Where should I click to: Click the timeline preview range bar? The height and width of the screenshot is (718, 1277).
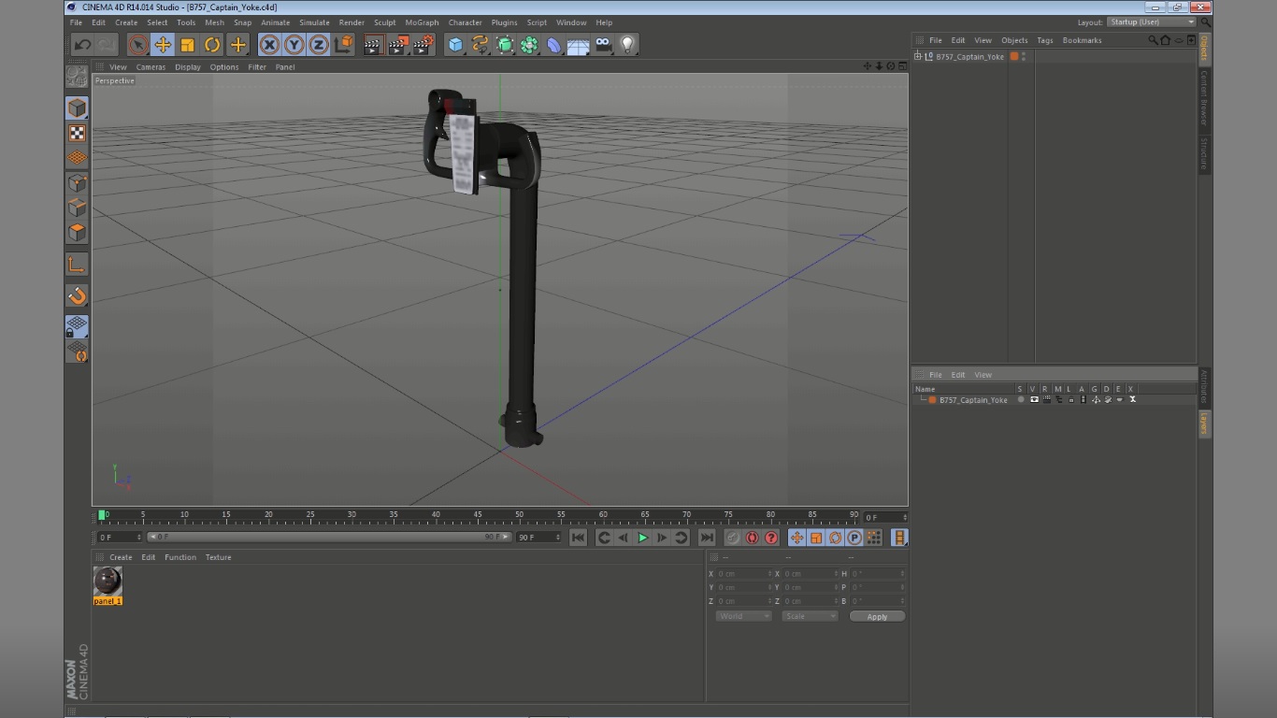coord(329,538)
